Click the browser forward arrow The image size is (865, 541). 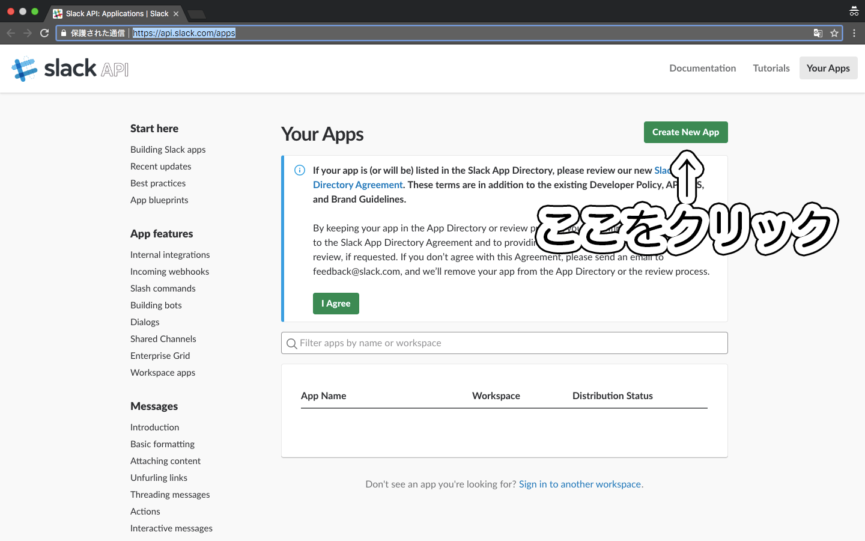pos(28,33)
